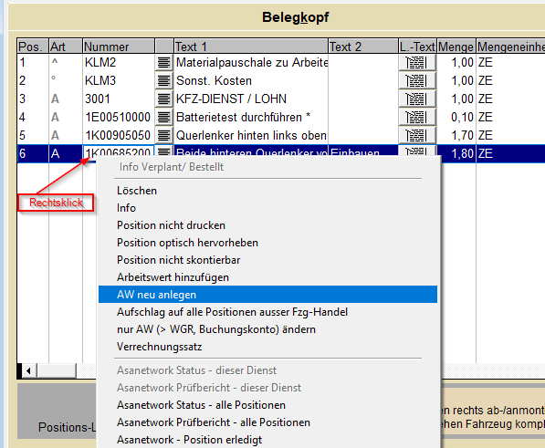Open L.-Text icon for Sonst. Kosten row
Viewport: 545px width, 448px height.
417,81
